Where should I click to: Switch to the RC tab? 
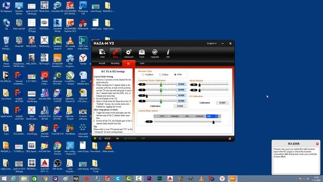click(x=129, y=64)
